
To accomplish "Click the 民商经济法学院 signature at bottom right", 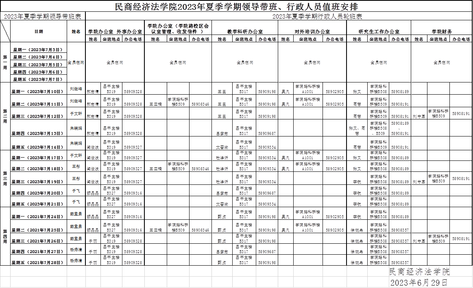I will point(419,271).
